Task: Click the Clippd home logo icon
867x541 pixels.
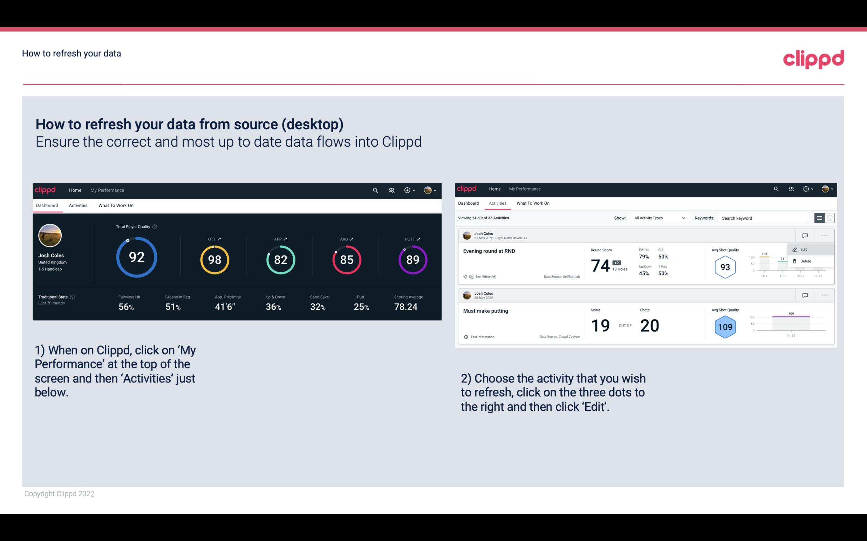Action: [x=46, y=190]
